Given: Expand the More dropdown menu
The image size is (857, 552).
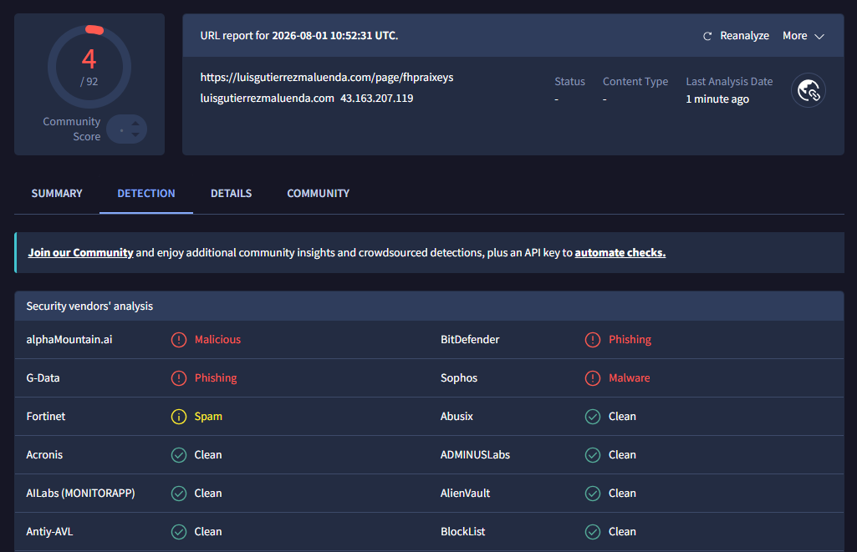Looking at the screenshot, I should pos(803,36).
